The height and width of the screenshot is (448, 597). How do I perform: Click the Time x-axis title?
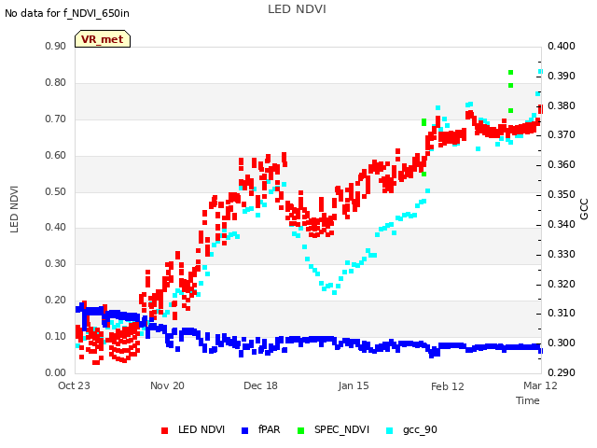point(528,400)
